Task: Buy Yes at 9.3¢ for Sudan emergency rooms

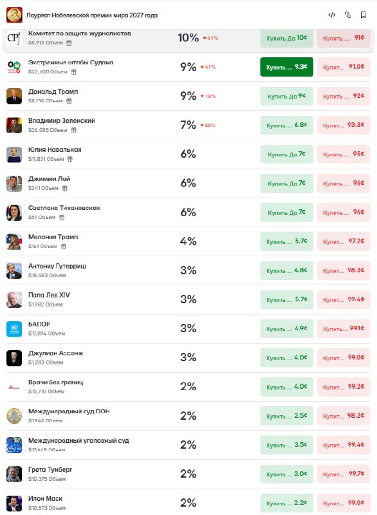Action: [x=286, y=67]
